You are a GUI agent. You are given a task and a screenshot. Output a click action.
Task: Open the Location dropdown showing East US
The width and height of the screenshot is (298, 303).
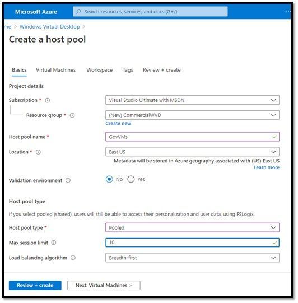192,152
